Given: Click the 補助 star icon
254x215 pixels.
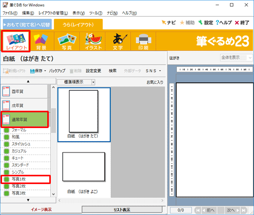Looking at the screenshot, I should pos(182,22).
